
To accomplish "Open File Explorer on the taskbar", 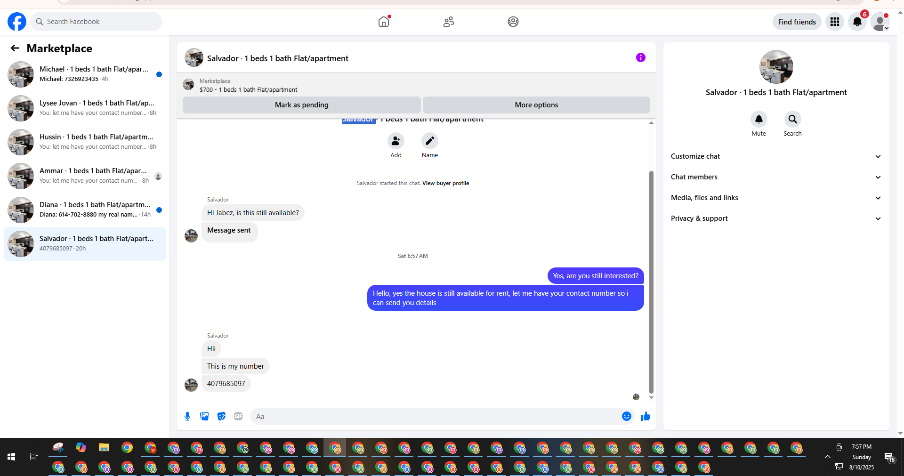I will [104, 448].
